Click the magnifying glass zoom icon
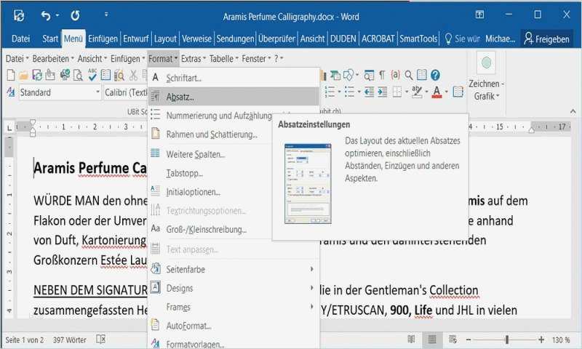Image resolution: width=582 pixels, height=349 pixels. 409,76
